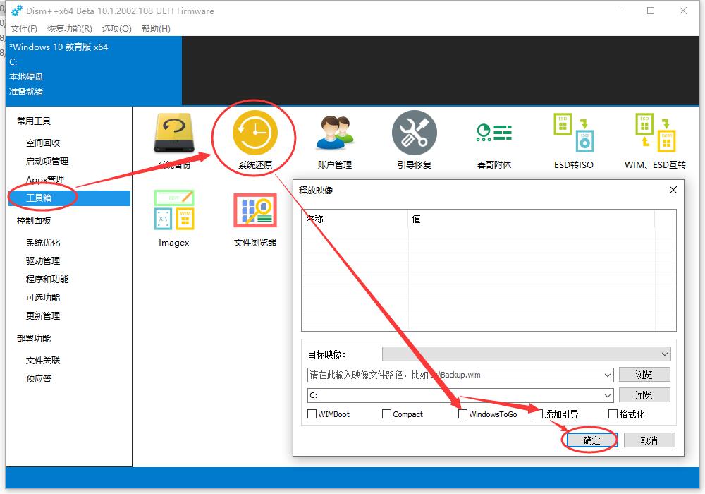Check the WindowsToGo option

click(462, 414)
